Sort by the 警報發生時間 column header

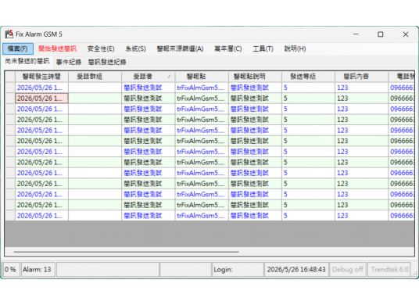click(x=41, y=77)
